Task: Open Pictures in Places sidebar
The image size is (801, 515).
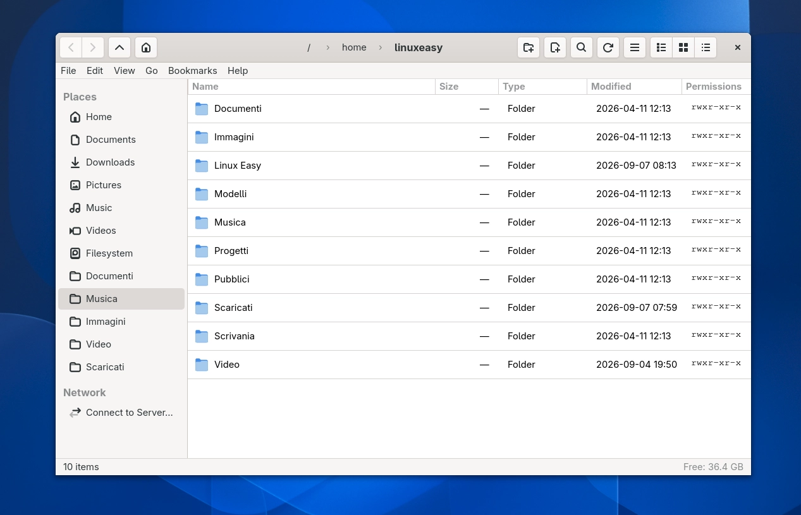Action: coord(121,185)
